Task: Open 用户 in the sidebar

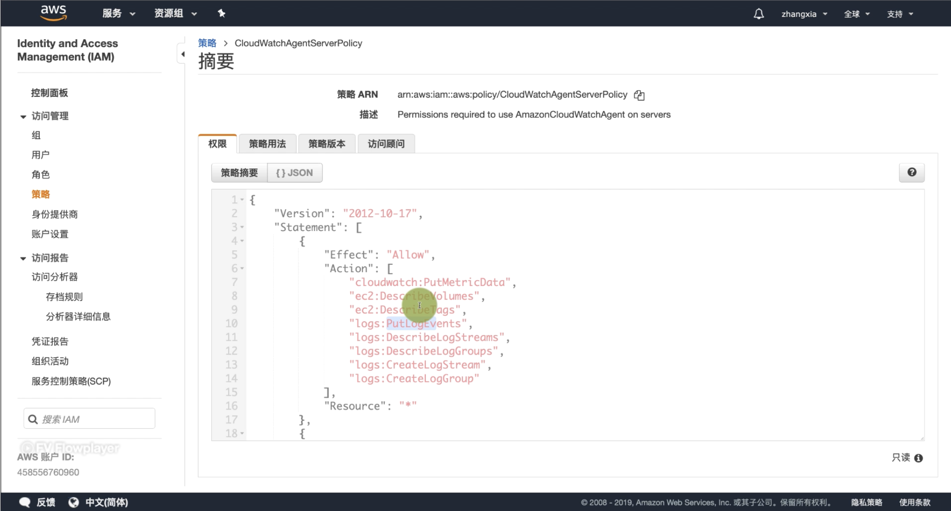Action: click(40, 155)
